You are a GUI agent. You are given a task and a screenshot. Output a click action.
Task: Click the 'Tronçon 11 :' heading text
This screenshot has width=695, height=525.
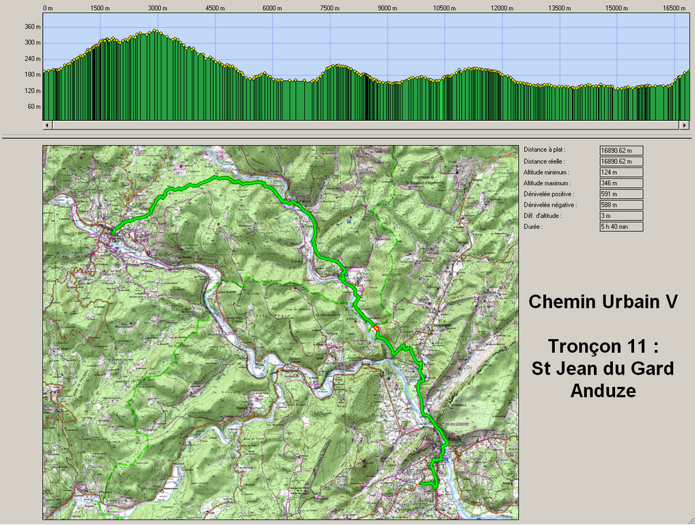coord(603,347)
